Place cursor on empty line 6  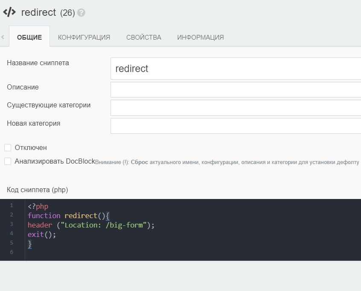pyautogui.click(x=85, y=253)
